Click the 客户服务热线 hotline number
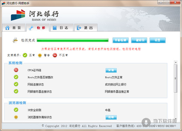Viewport: 182px width, 131px height. [x=145, y=126]
